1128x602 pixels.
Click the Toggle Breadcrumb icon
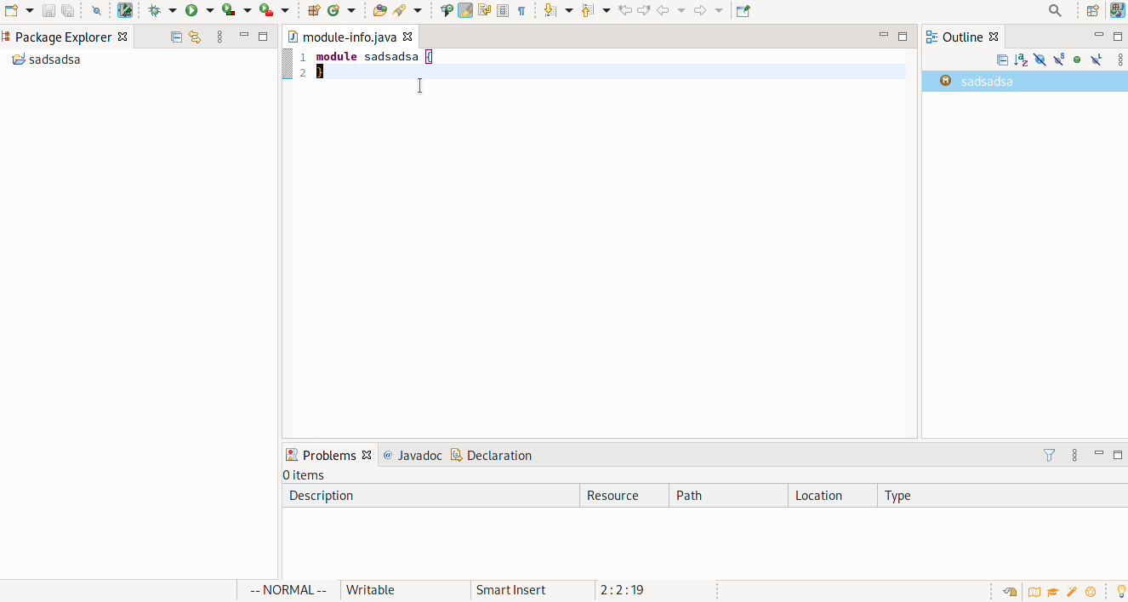[x=447, y=10]
